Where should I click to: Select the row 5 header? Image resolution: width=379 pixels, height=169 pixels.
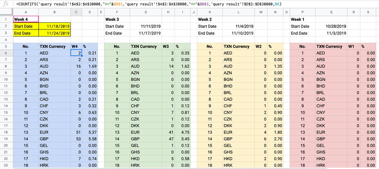click(x=6, y=47)
